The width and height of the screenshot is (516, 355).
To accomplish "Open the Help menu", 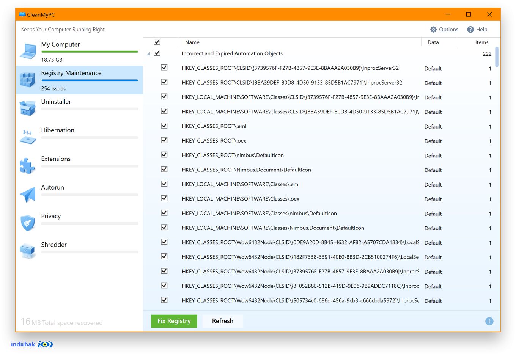I will click(477, 30).
